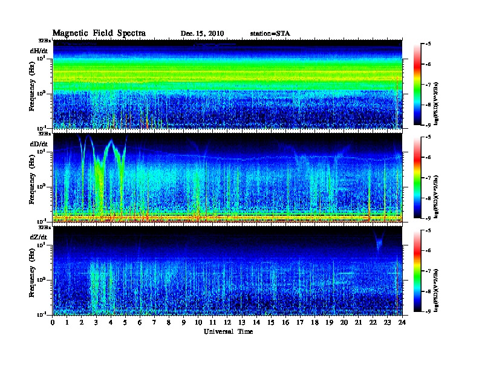Screen dimensions: 479x370
Task: Click hour tick label "19" on time axis
Action: point(329,322)
